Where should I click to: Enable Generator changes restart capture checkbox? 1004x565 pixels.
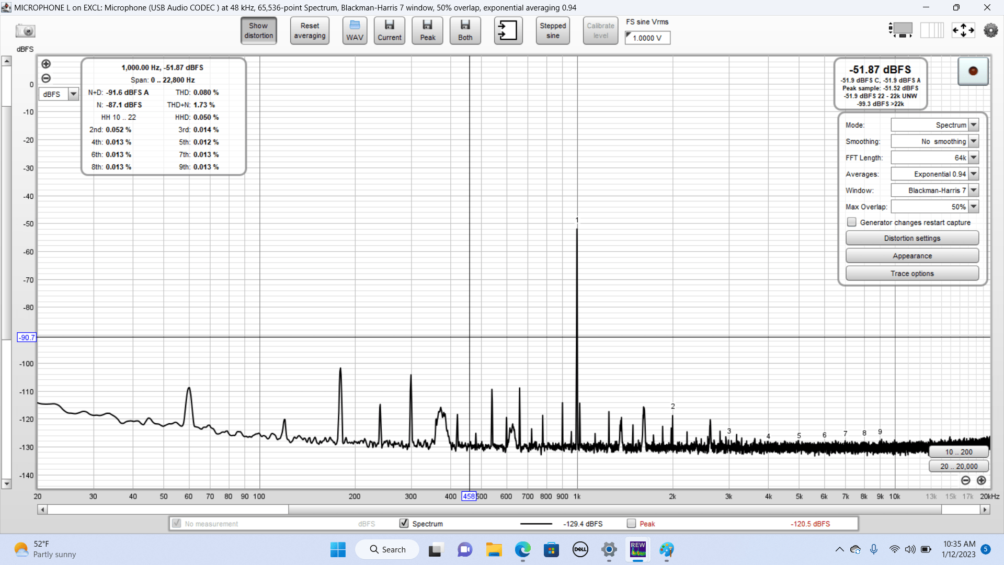pos(852,222)
